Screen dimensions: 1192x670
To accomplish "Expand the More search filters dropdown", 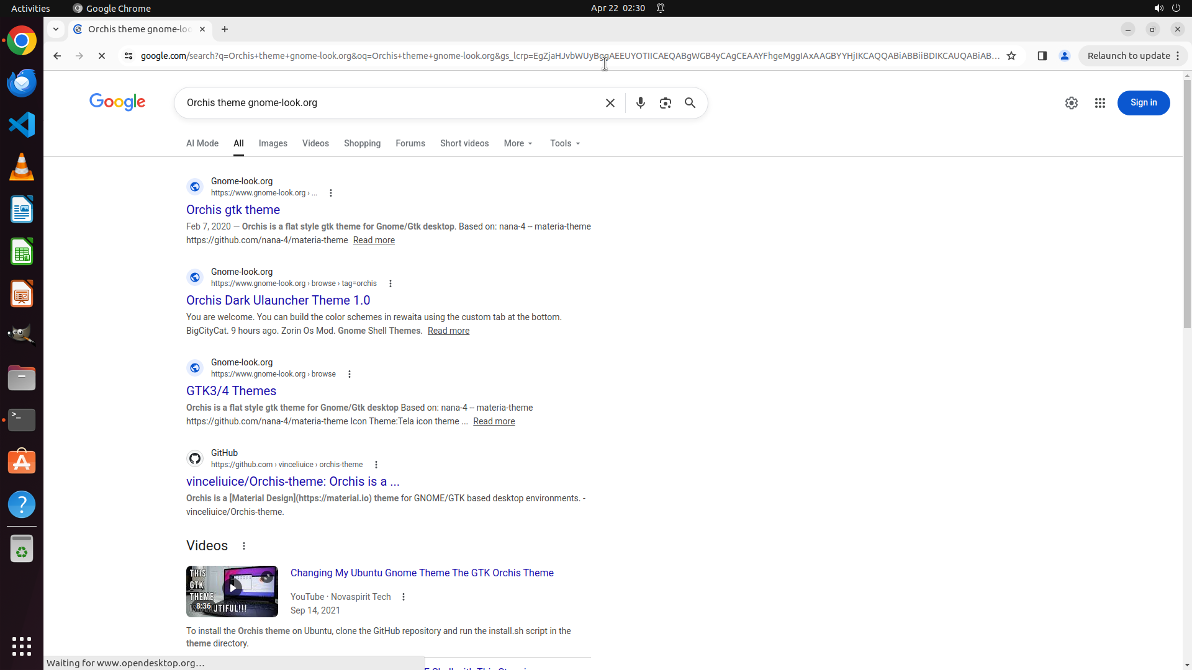I will (518, 143).
